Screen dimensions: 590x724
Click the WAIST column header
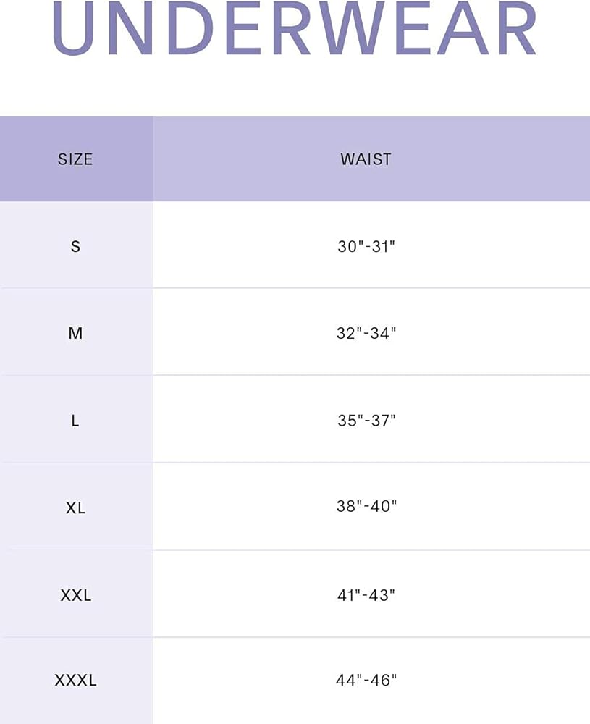[366, 159]
